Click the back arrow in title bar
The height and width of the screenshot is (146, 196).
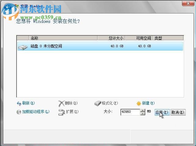[x=8, y=7]
